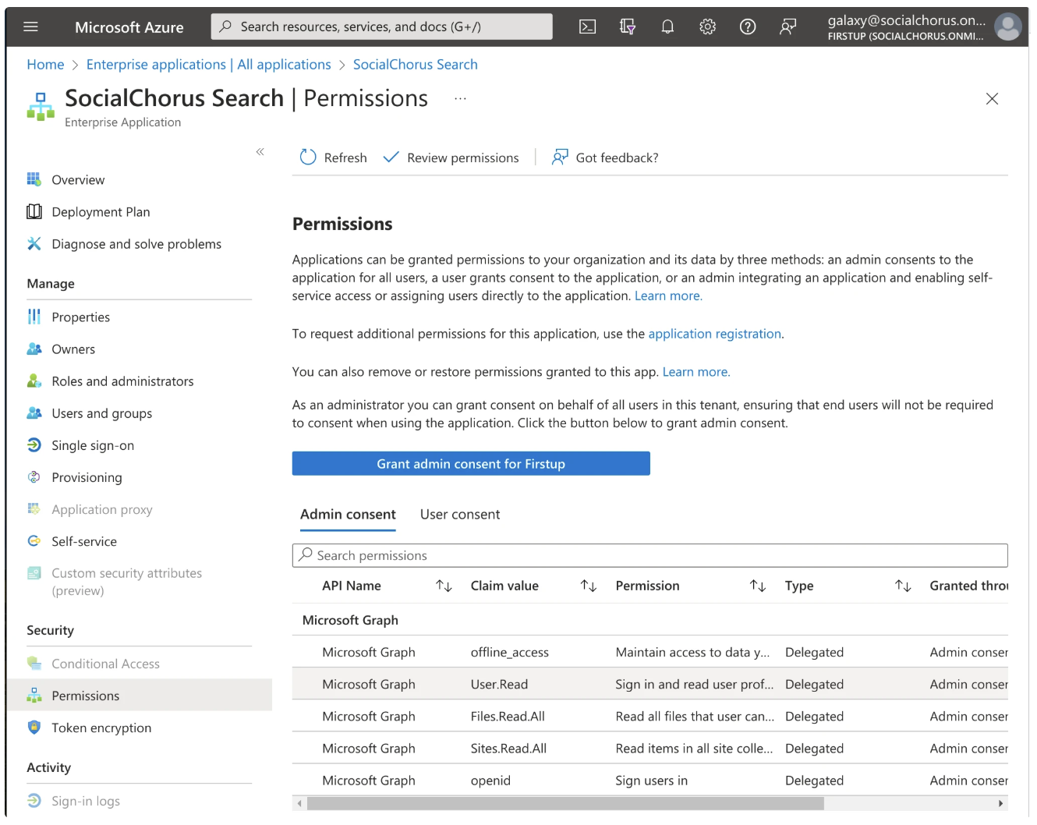Close the Permissions blade
Image resolution: width=1037 pixels, height=825 pixels.
[x=992, y=99]
